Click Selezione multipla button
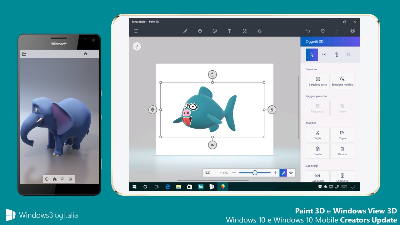This screenshot has width=400, height=225. pos(342,82)
